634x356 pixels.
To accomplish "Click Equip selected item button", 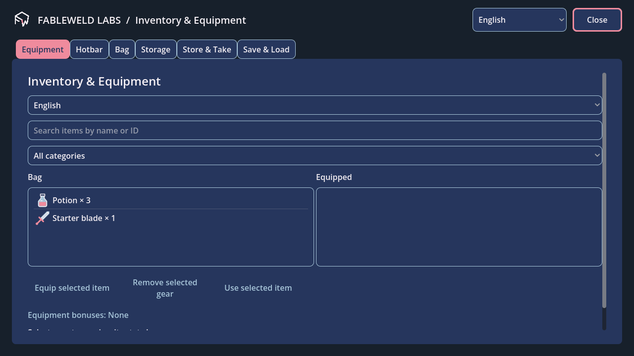I will point(72,288).
